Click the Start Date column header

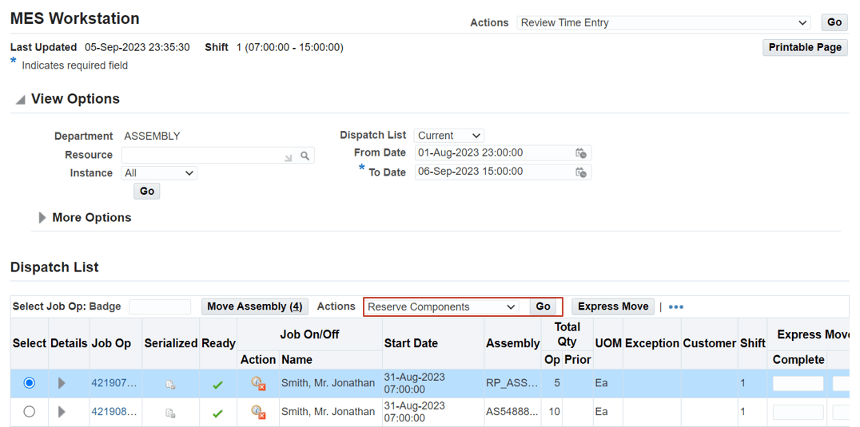411,343
